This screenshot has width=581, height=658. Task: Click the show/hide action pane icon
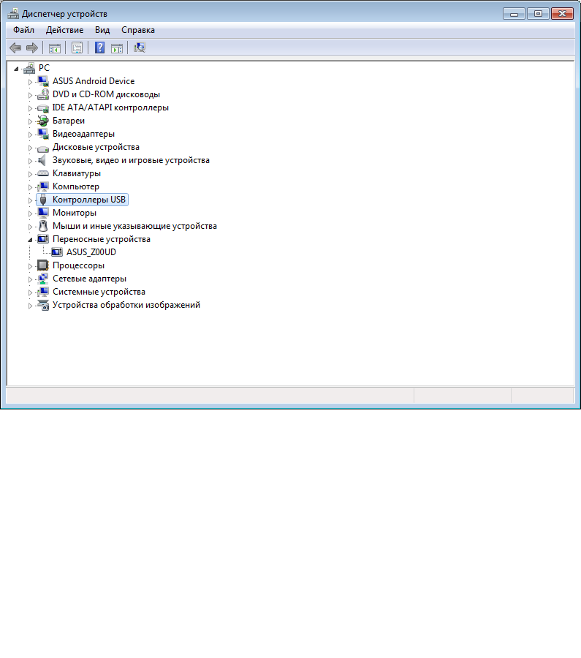coord(116,48)
